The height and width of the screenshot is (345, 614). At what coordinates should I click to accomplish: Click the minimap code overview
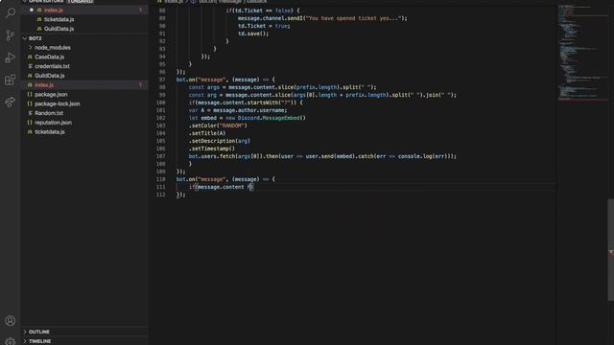582,53
